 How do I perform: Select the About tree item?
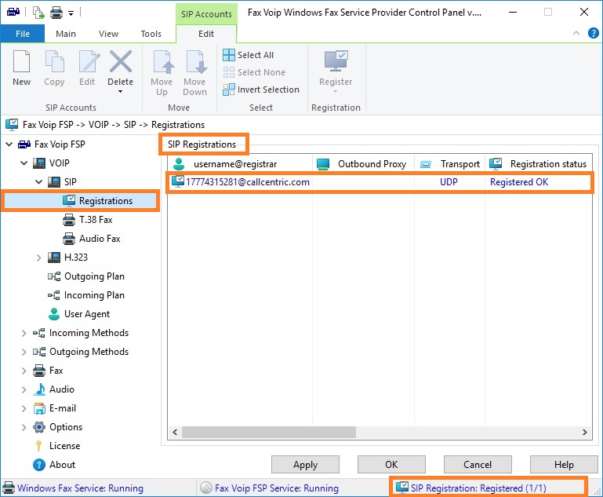(x=54, y=465)
